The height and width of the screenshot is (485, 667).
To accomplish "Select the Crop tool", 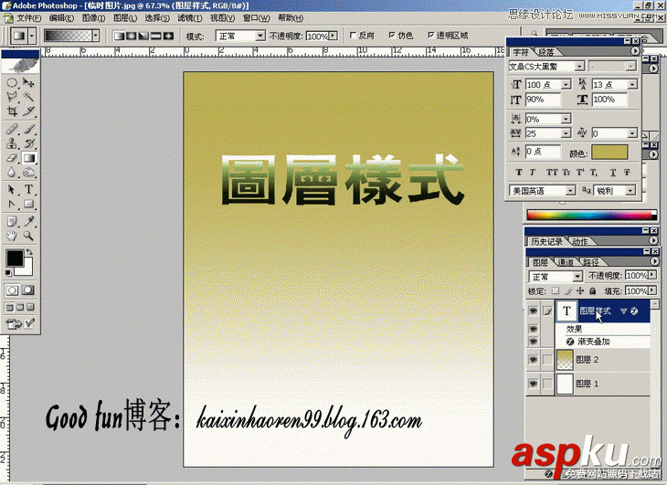I will [x=12, y=111].
